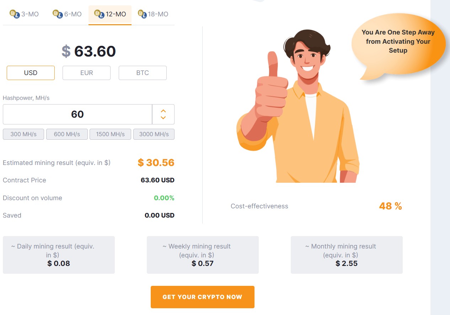Click the coin icon on 6-MO tab
The image size is (450, 315).
pyautogui.click(x=58, y=14)
